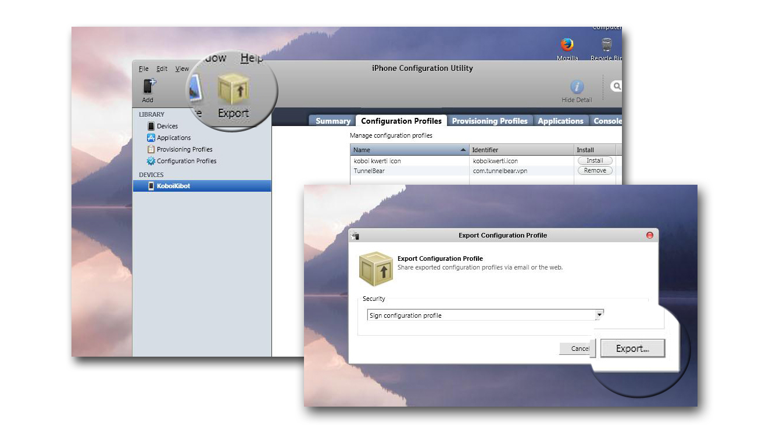Sort the table by Name column header
The image size is (769, 431).
tap(410, 150)
